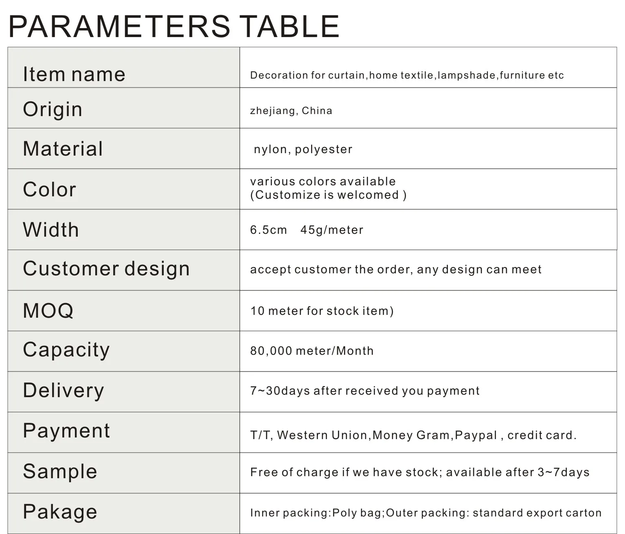The width and height of the screenshot is (625, 534).
Task: Select the '80,000 meter/Month' capacity value
Action: tap(312, 351)
